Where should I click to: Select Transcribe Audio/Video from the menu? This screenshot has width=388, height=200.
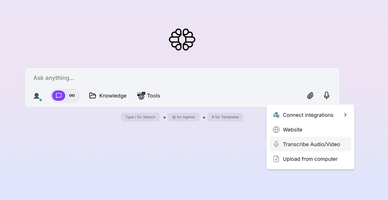click(x=311, y=144)
